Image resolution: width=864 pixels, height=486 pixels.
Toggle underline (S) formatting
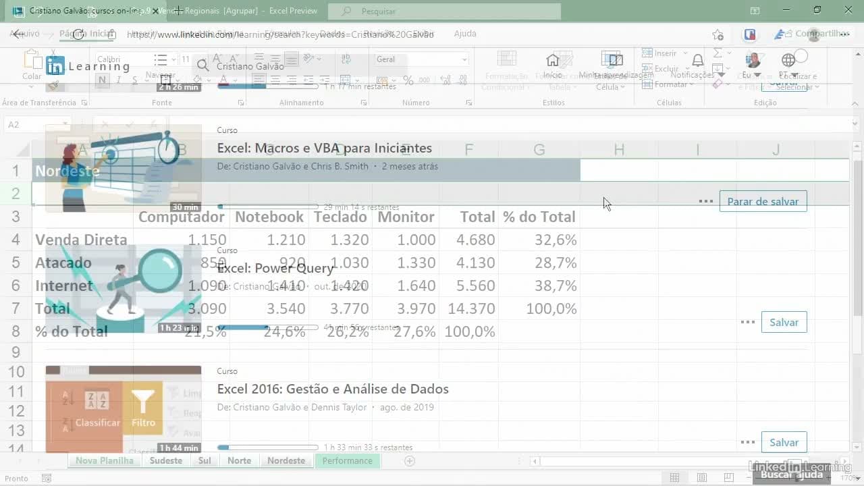pos(135,80)
